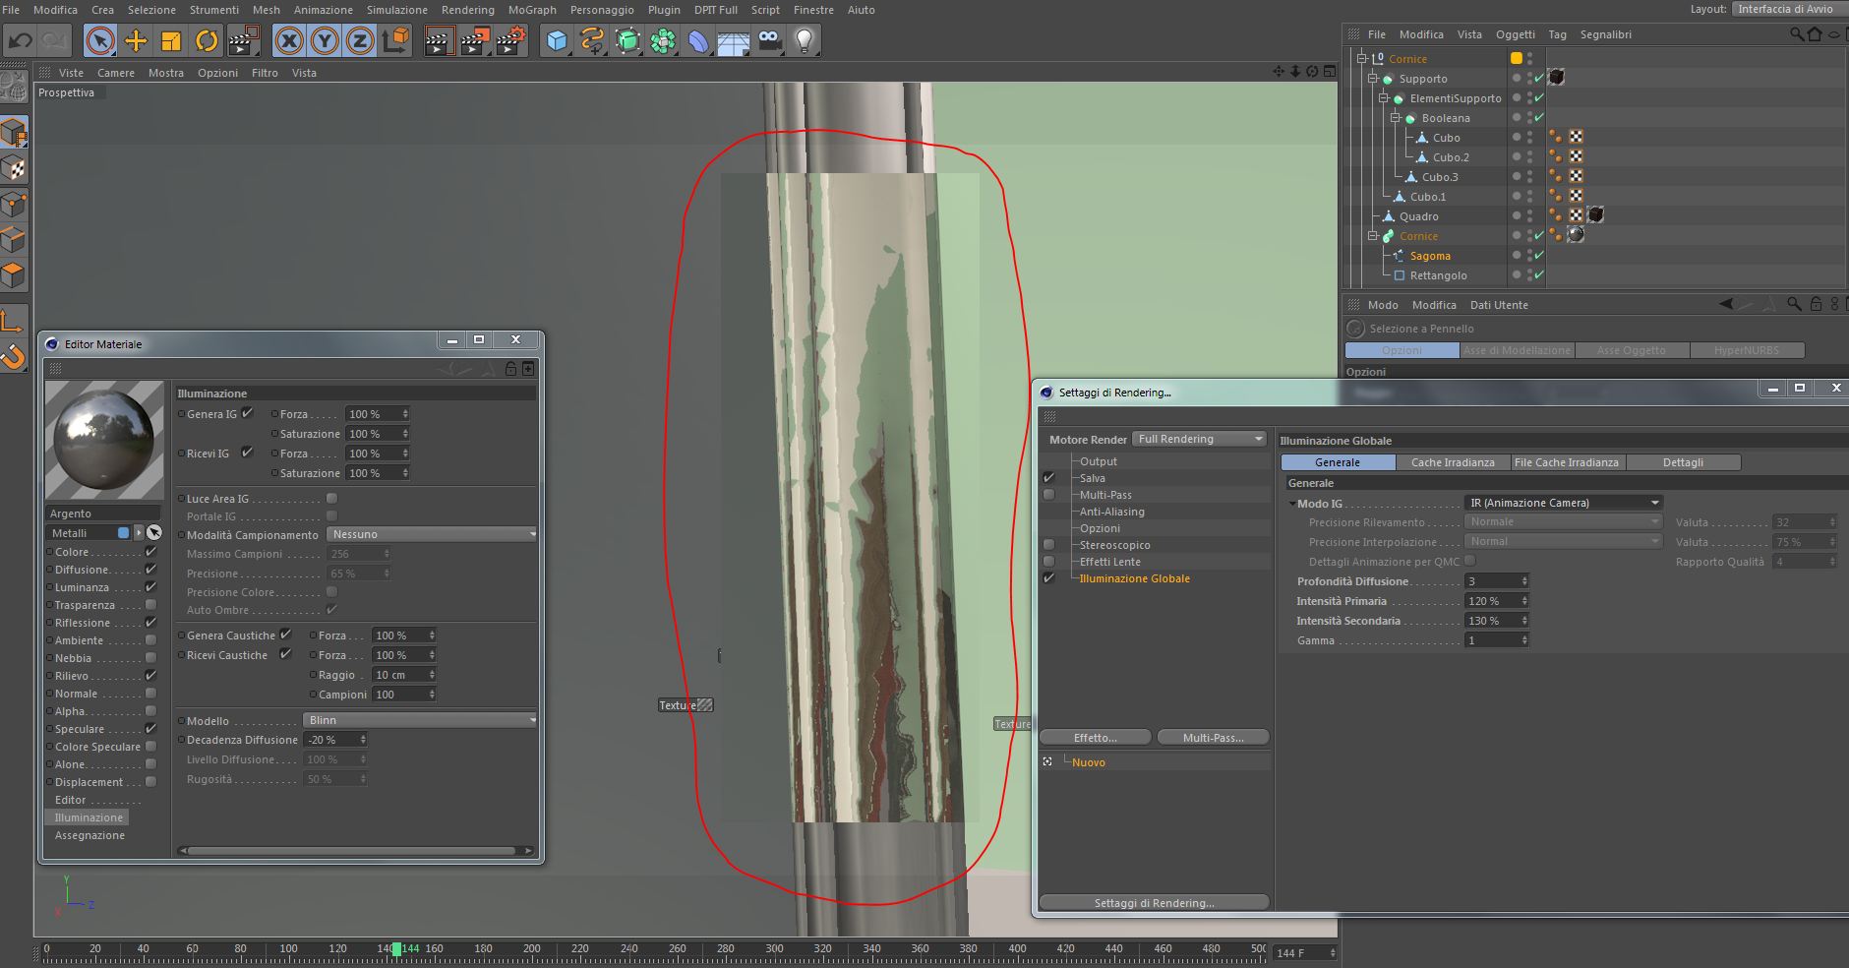Open the MoGraph menu
This screenshot has height=968, width=1849.
[532, 10]
